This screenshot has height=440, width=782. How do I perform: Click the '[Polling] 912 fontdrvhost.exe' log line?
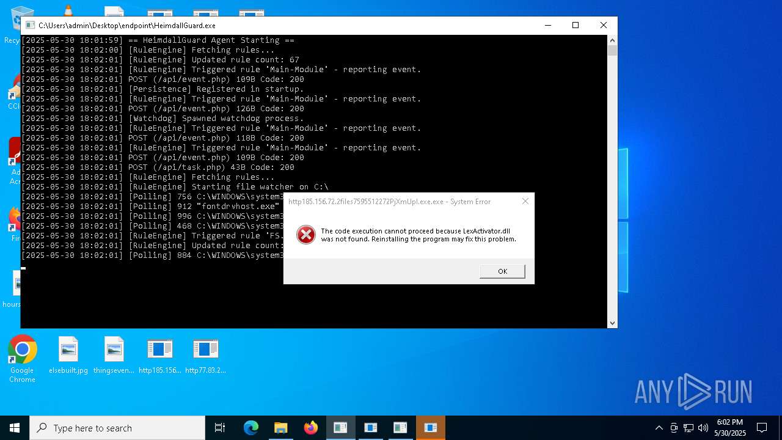pos(150,207)
